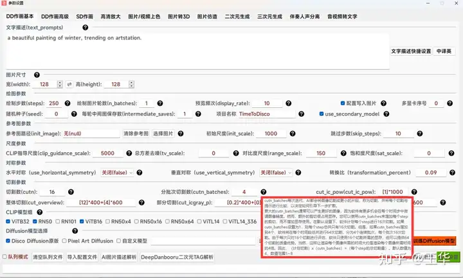Show help for cutn parameter

click(x=71, y=192)
